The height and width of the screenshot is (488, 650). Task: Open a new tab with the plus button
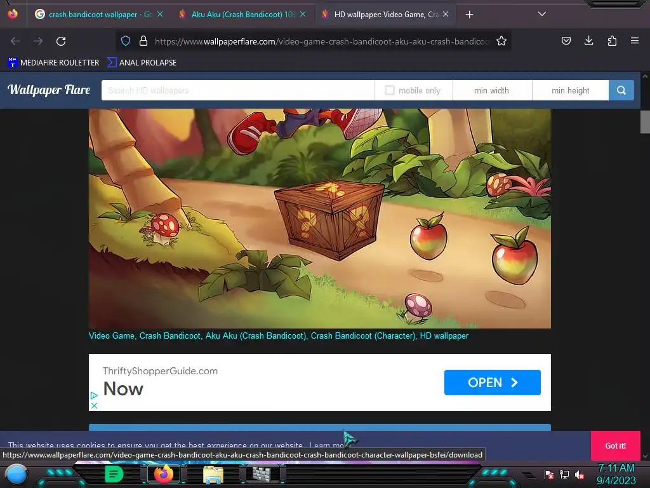[469, 15]
